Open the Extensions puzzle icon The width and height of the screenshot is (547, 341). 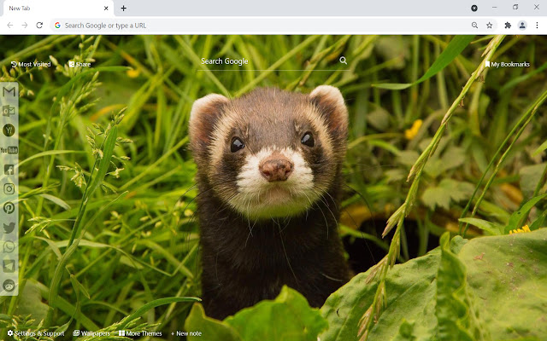click(x=508, y=26)
